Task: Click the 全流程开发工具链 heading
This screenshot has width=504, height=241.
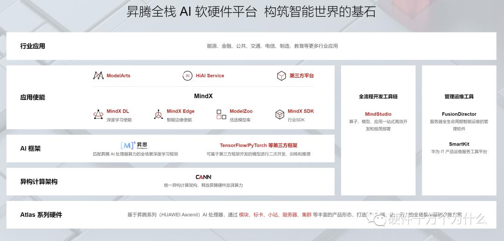Action: pos(378,96)
